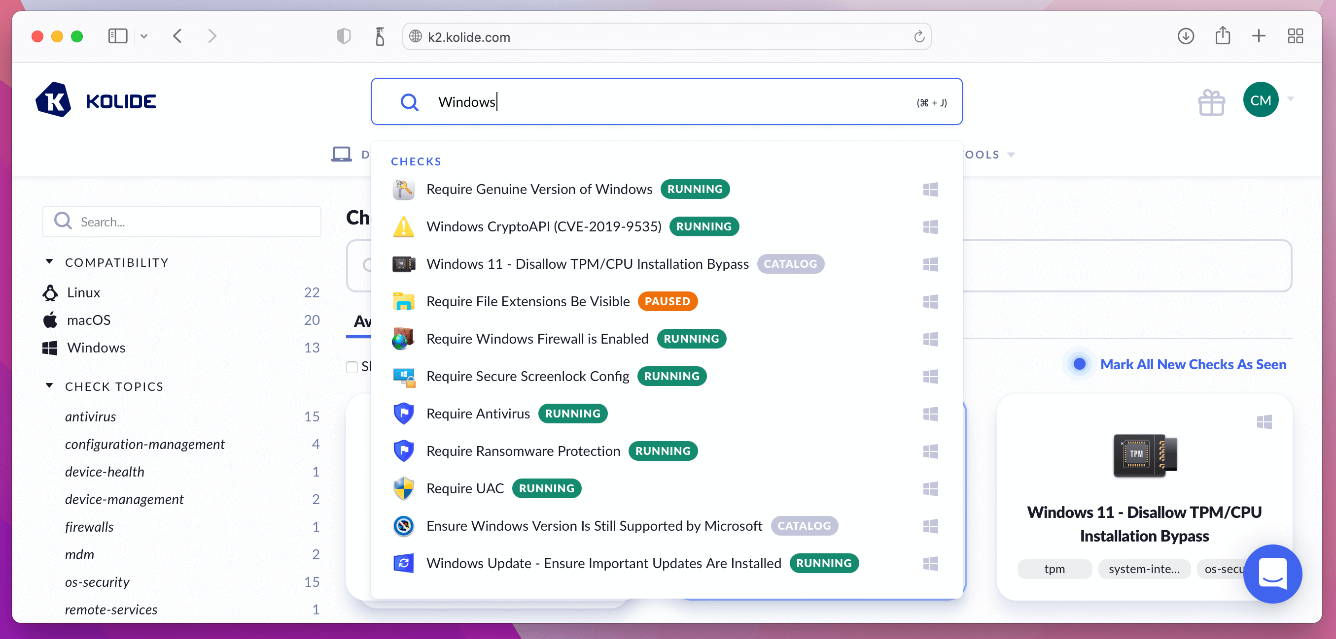Image resolution: width=1336 pixels, height=639 pixels.
Task: Click Mark All New Checks As Seen
Action: (x=1193, y=365)
